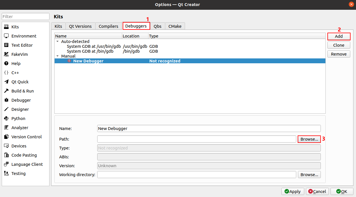Select the Debugger bug icon
356x197 pixels.
[6, 100]
